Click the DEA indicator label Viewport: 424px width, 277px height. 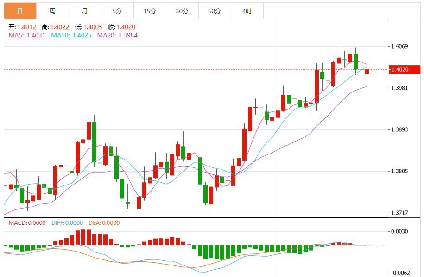pyautogui.click(x=104, y=222)
